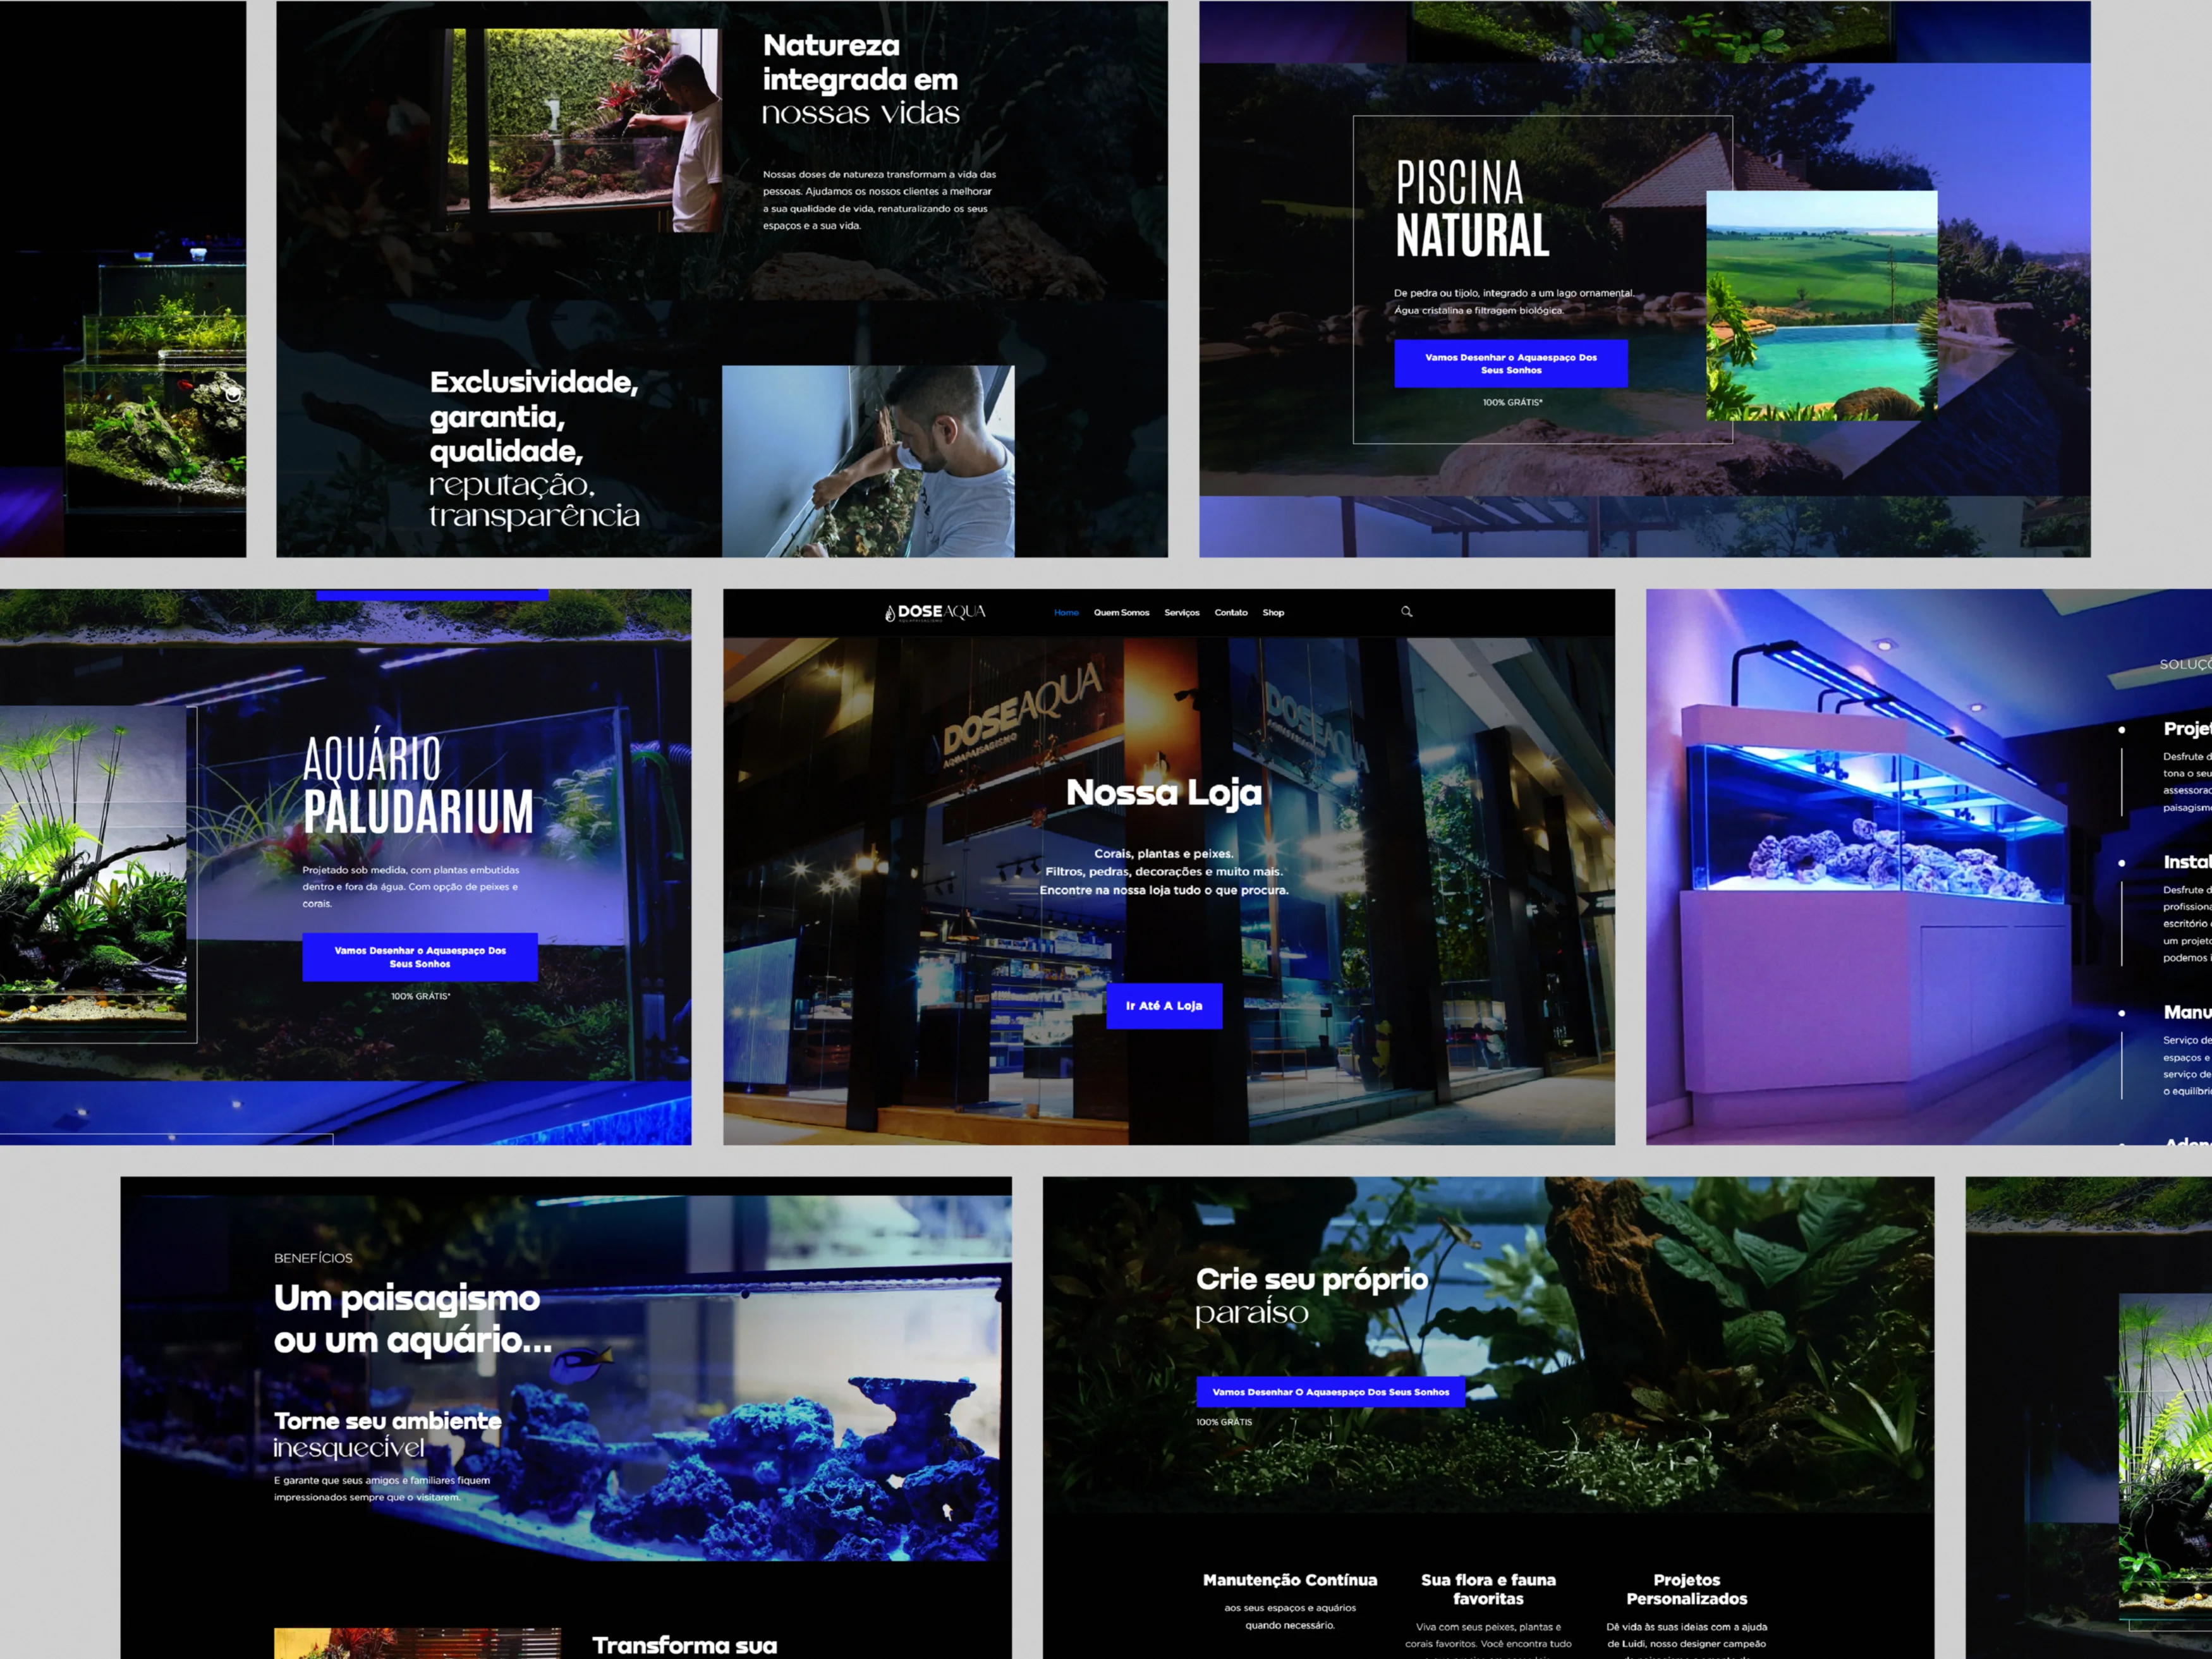Open search using the magnifier icon

click(x=1406, y=611)
